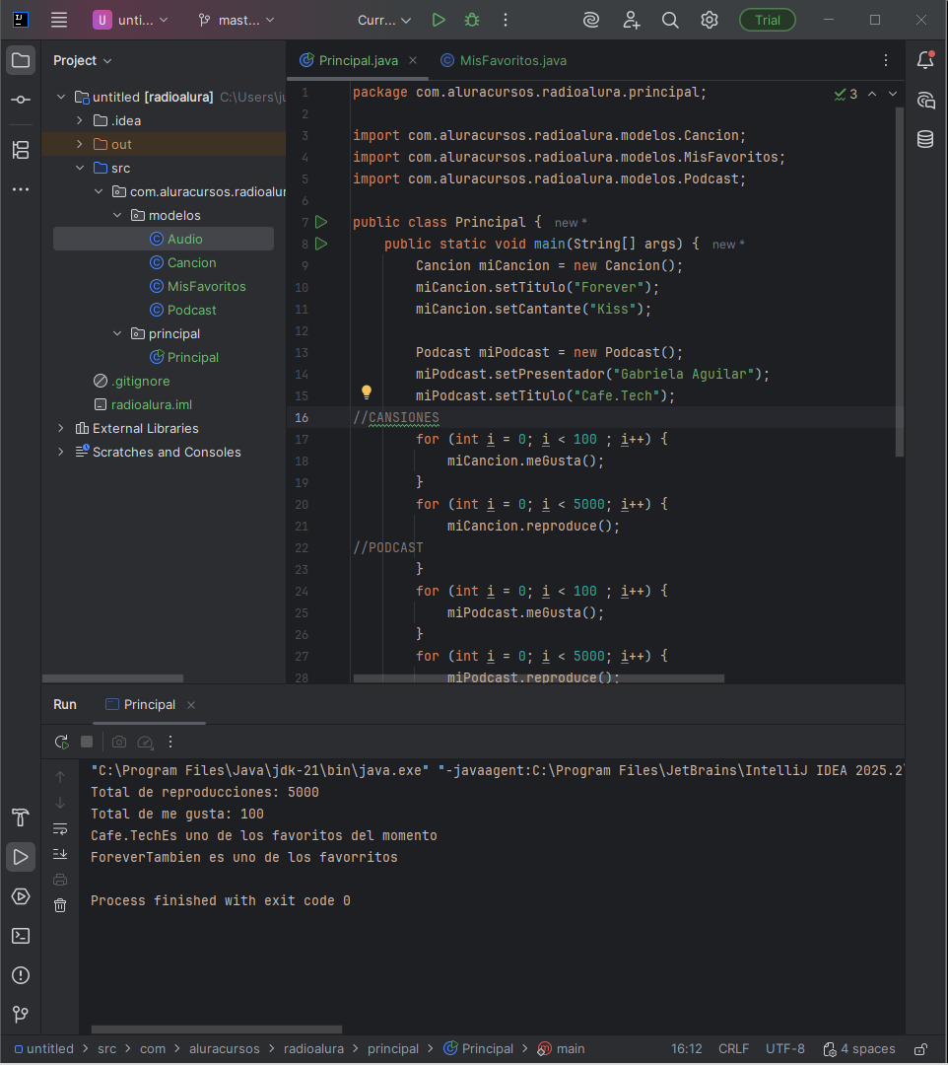This screenshot has width=948, height=1065.
Task: Open the Cancion class in project tree
Action: click(182, 263)
